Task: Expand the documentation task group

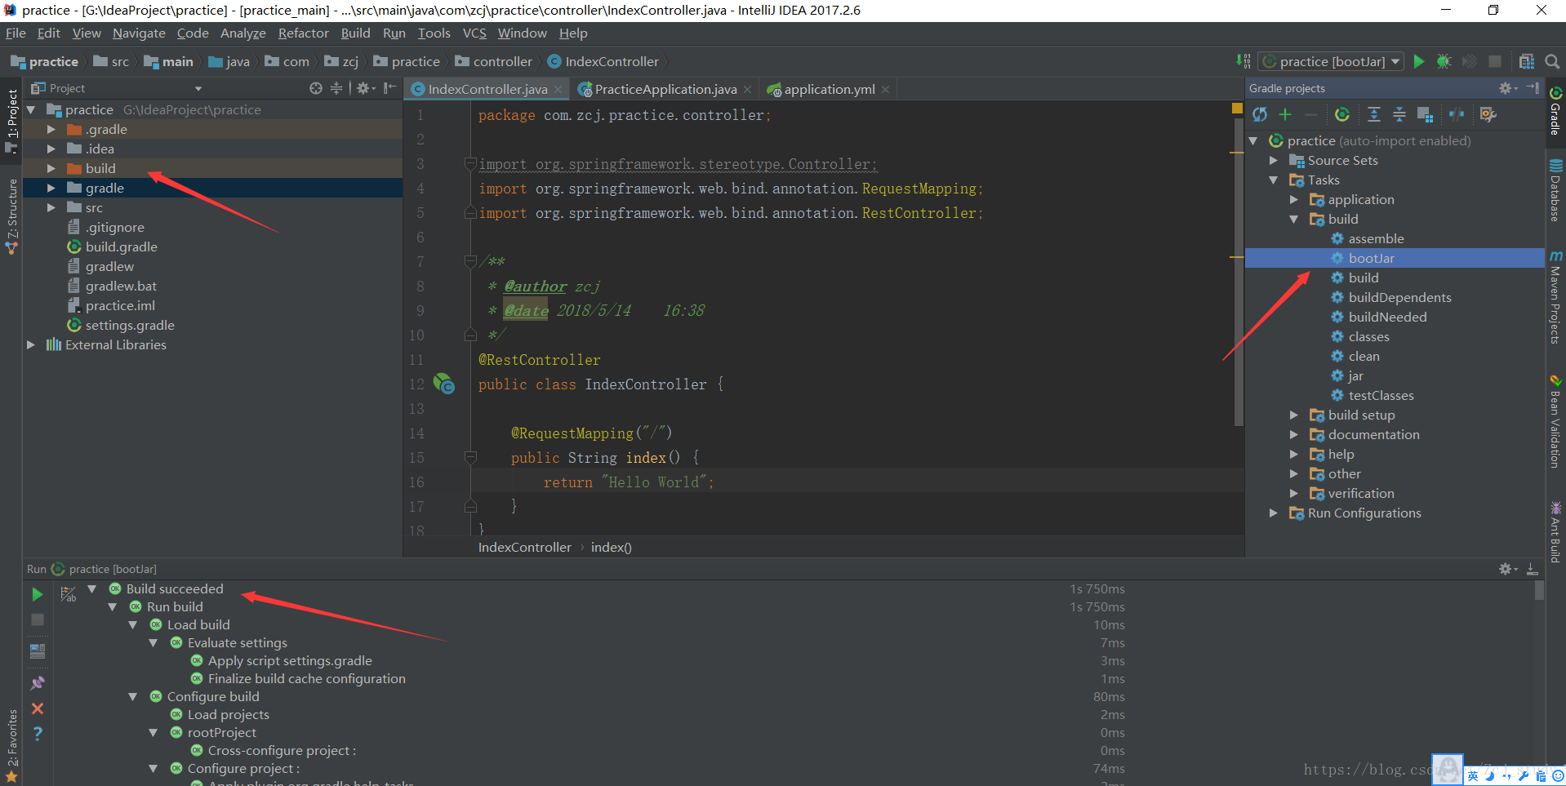Action: 1293,434
